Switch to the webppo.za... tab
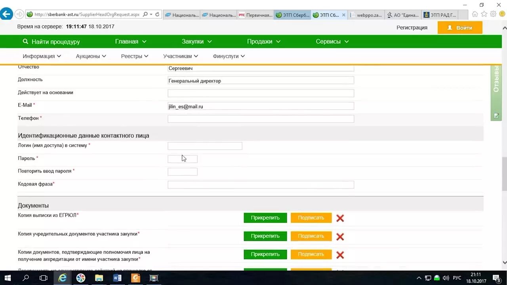This screenshot has width=507, height=285. pos(366,15)
